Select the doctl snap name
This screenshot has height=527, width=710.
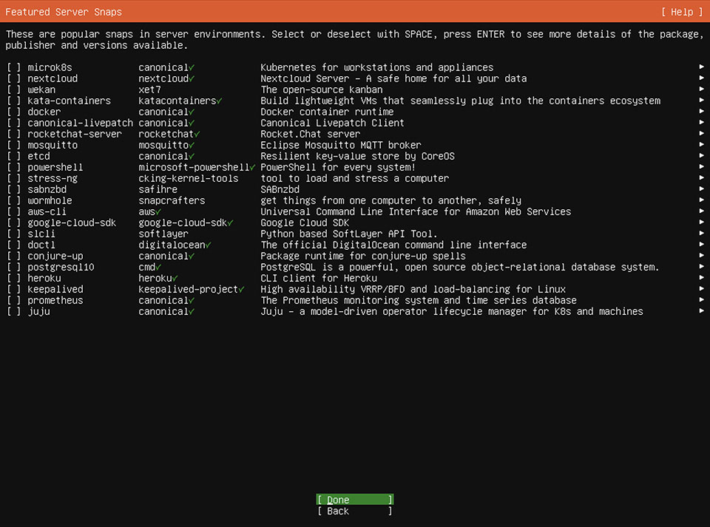[x=41, y=245]
